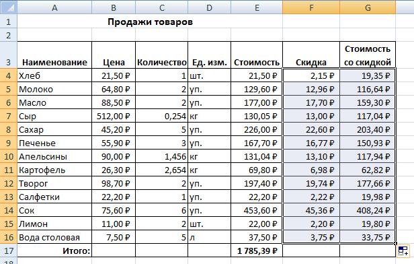The height and width of the screenshot is (264, 414).
Task: Select discount cell '3,75 ₽'
Action: coord(311,237)
